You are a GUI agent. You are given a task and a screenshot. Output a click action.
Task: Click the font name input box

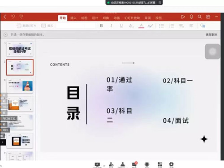[76, 26]
